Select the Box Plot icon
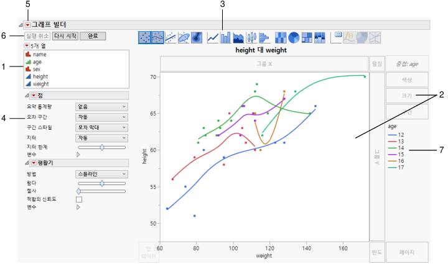The width and height of the screenshot is (448, 264). [251, 37]
